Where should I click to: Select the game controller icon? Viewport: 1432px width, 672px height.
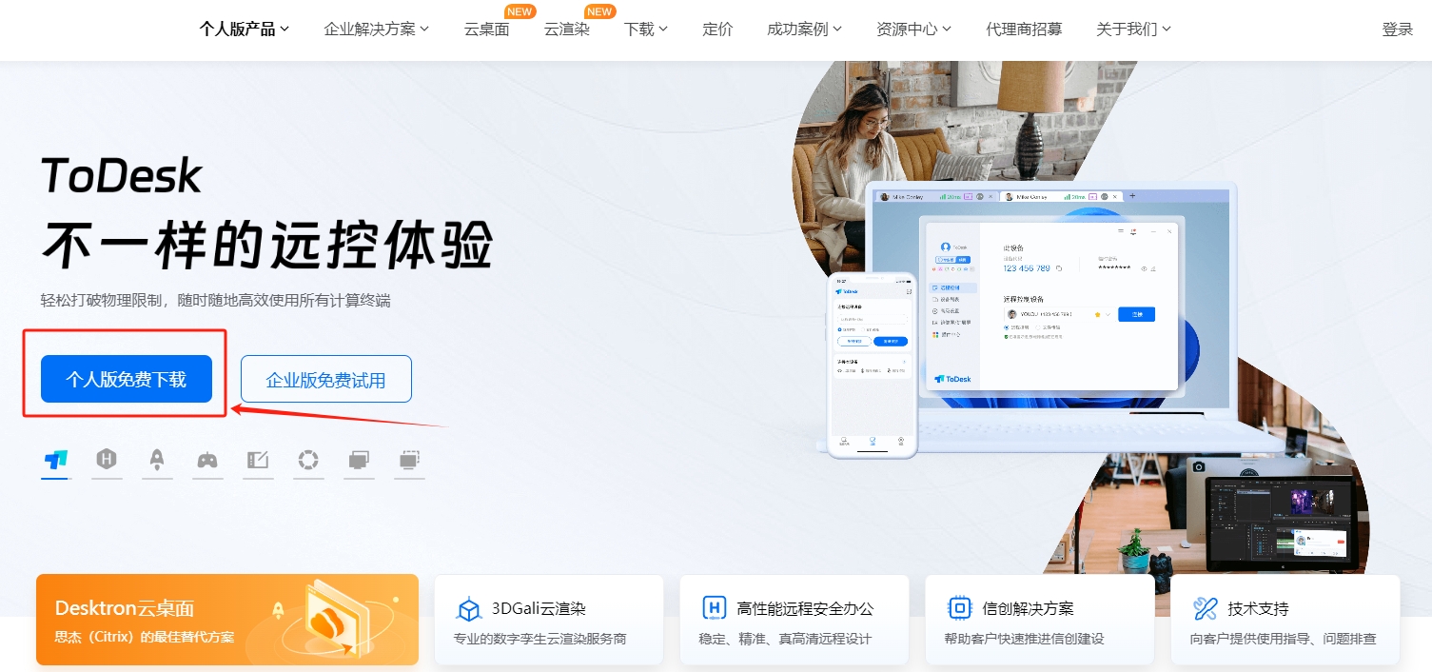pyautogui.click(x=207, y=461)
